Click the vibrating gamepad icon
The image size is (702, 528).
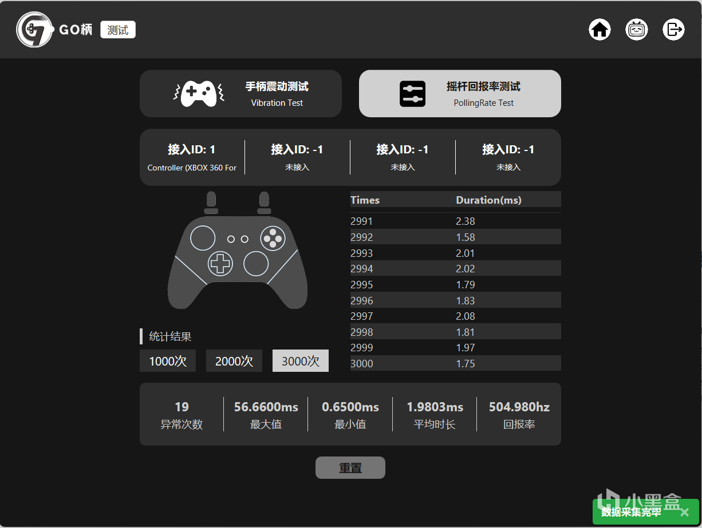pos(199,94)
